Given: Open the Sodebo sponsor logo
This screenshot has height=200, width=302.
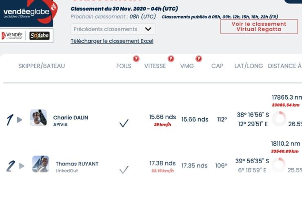Looking at the screenshot, I should click(x=40, y=36).
